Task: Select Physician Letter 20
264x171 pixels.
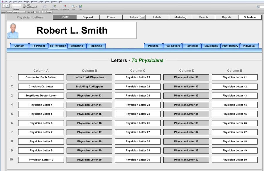Action: [89, 160]
